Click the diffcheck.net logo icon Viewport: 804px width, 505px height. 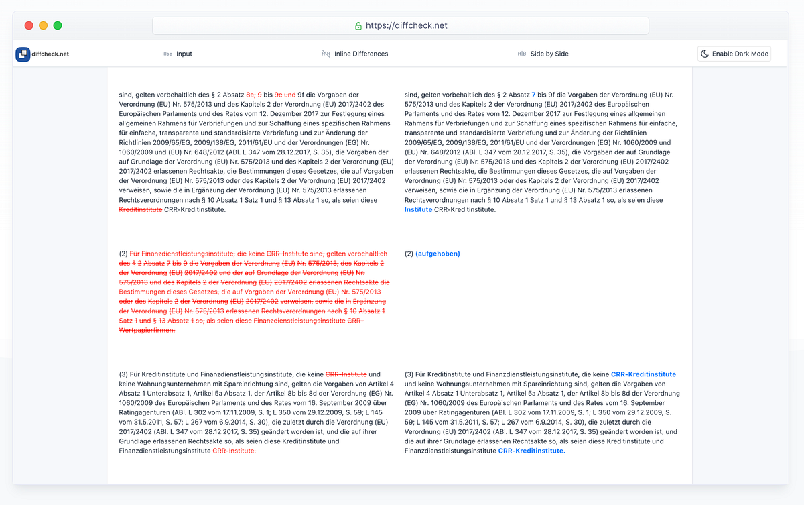click(x=22, y=54)
